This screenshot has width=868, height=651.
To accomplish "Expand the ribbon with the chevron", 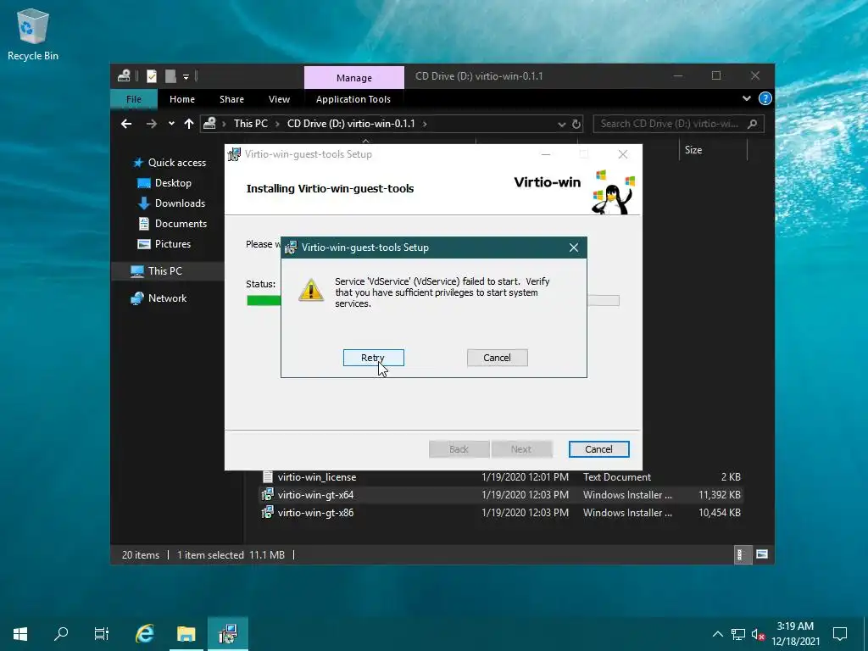I will [x=746, y=98].
